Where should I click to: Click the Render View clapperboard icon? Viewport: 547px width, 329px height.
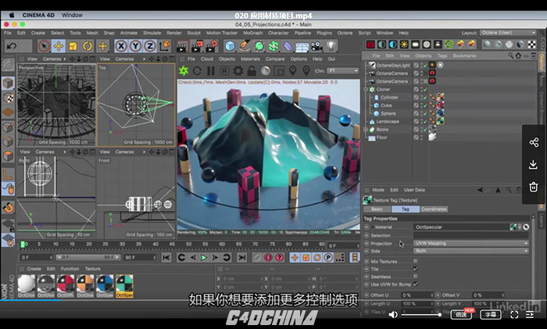[182, 46]
